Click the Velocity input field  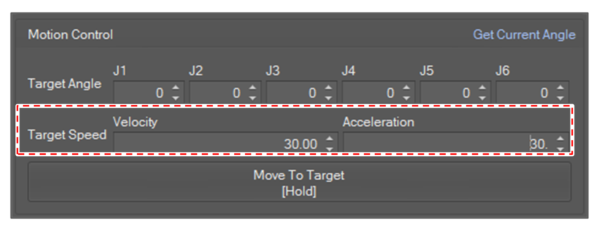coord(219,144)
